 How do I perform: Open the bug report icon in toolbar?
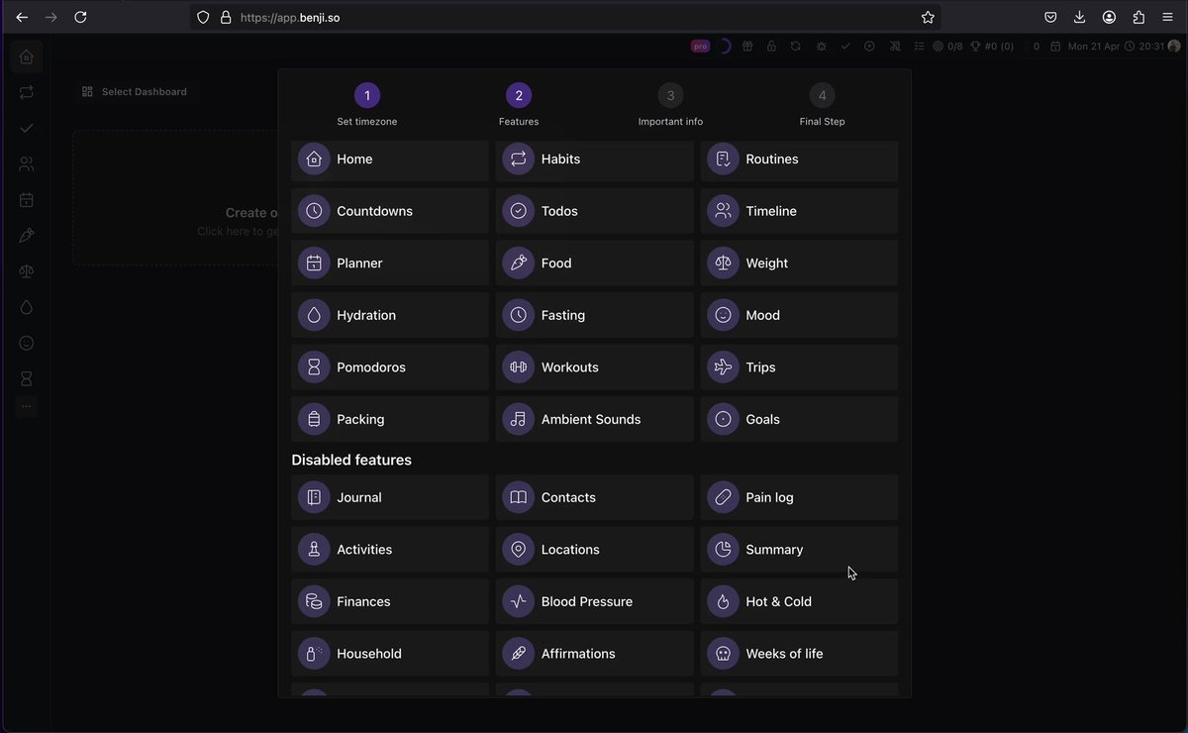(x=822, y=46)
